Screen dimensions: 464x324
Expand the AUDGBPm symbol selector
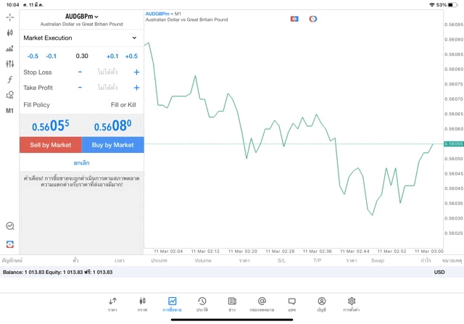[81, 17]
